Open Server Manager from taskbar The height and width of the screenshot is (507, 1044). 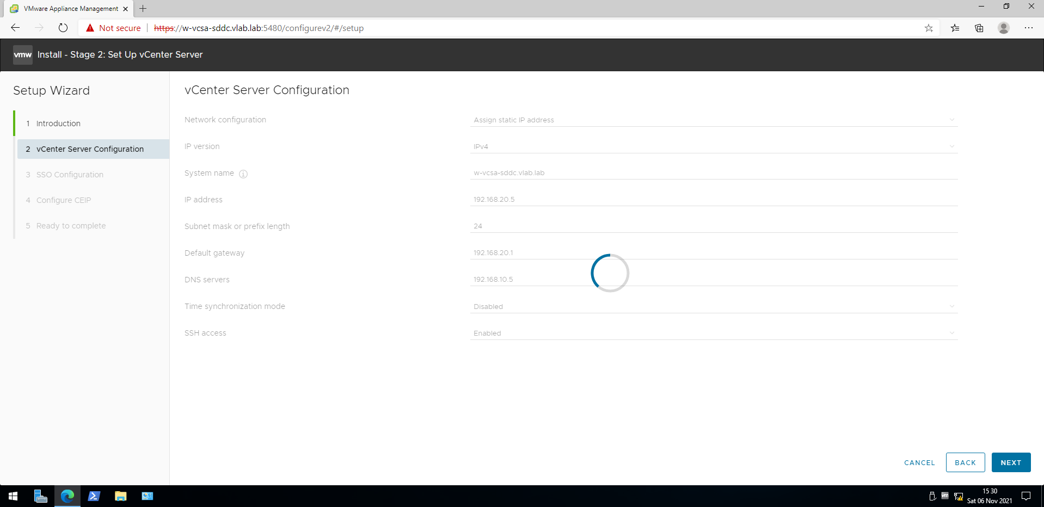[41, 496]
